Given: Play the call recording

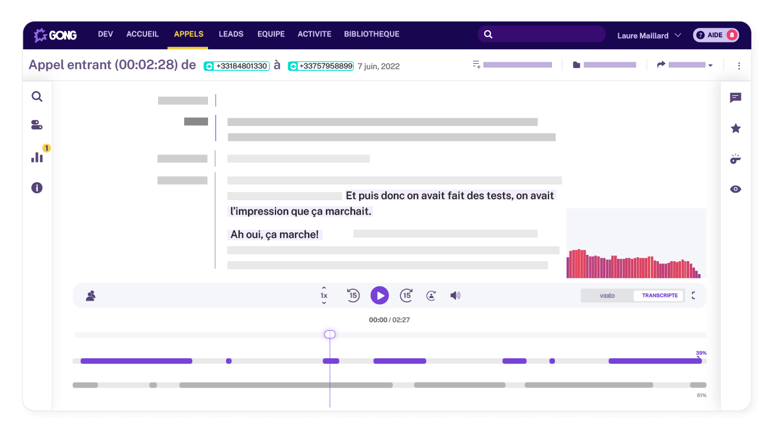Looking at the screenshot, I should coord(379,295).
